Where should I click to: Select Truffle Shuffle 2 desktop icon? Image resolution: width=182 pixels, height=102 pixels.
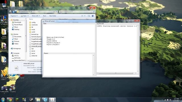(x=4, y=90)
